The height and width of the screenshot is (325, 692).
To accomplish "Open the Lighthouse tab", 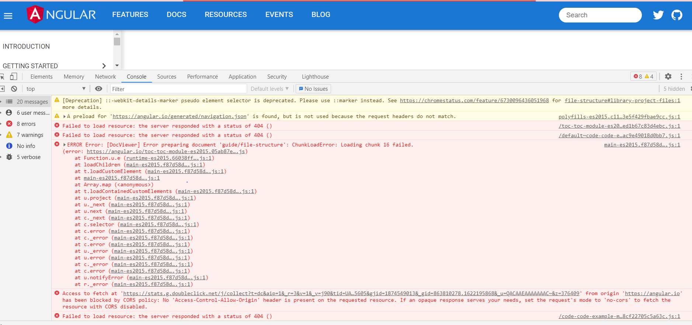I will [x=315, y=77].
